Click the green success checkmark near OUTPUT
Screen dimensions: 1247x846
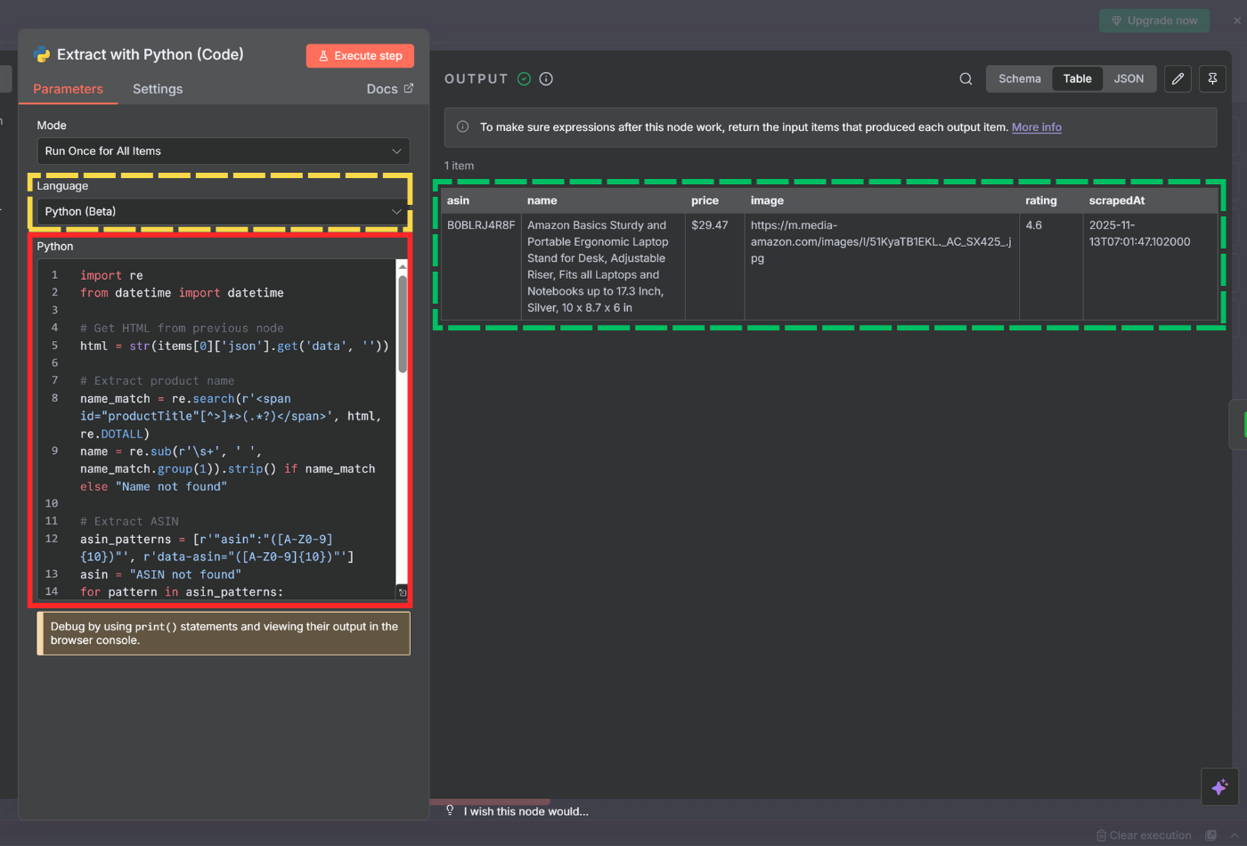(525, 78)
